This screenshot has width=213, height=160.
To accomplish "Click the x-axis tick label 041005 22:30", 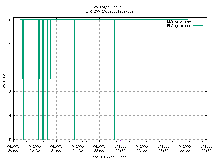I will [120, 149].
